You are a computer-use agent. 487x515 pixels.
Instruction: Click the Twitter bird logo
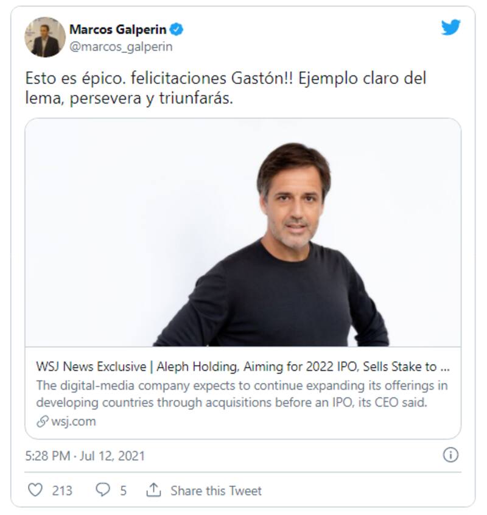pos(451,28)
